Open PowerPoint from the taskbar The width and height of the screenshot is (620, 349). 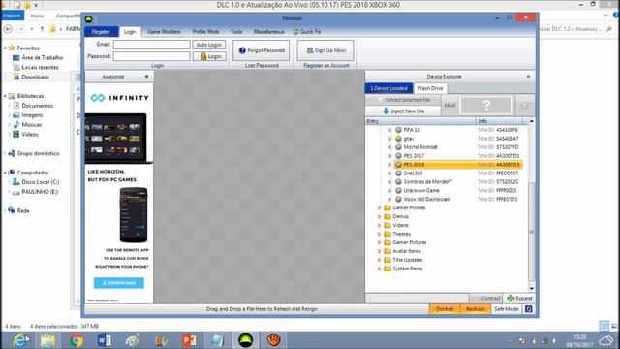189,340
